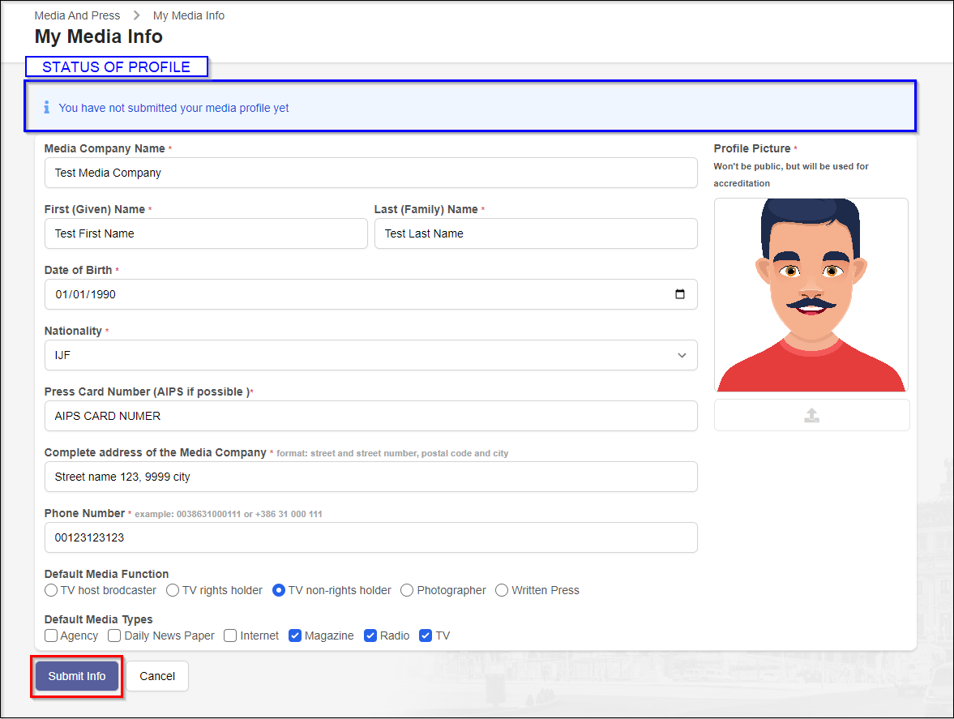Click the Cancel button
The image size is (954, 719).
point(157,676)
